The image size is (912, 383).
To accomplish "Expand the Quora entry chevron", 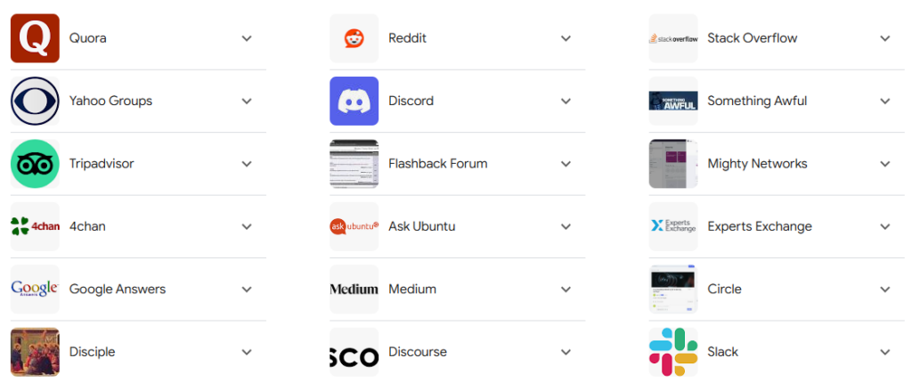I will click(x=247, y=38).
